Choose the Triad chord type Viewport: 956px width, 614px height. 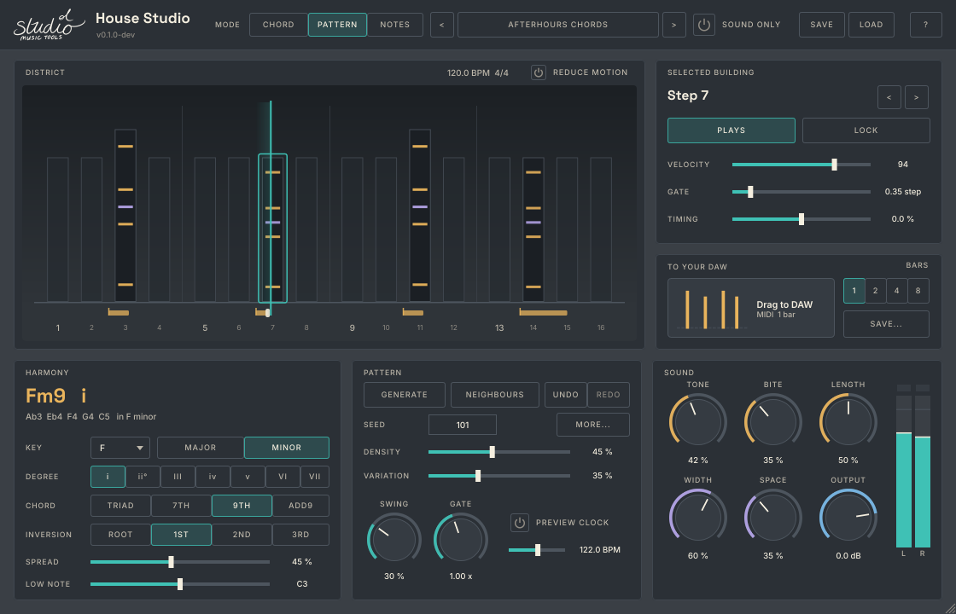[120, 506]
